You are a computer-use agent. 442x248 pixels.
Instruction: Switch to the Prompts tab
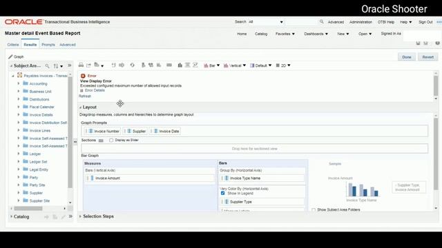(x=48, y=45)
